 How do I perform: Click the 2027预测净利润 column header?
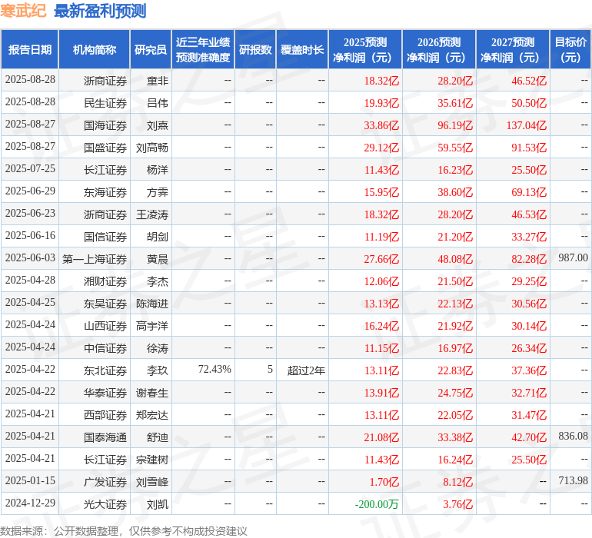point(513,49)
